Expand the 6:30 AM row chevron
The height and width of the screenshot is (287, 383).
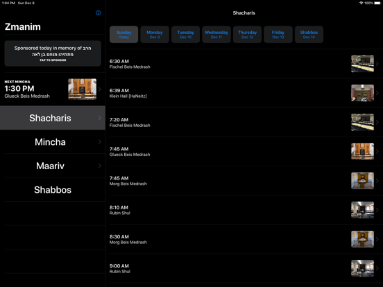click(377, 64)
